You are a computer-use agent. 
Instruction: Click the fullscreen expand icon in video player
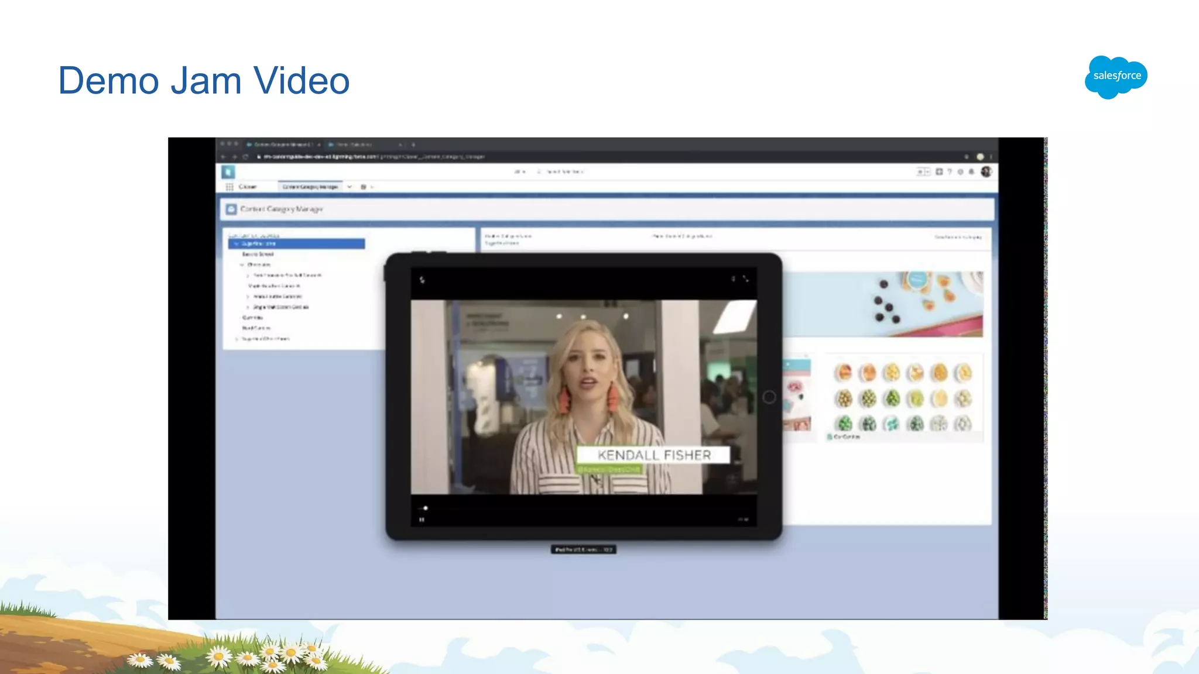[x=745, y=279]
